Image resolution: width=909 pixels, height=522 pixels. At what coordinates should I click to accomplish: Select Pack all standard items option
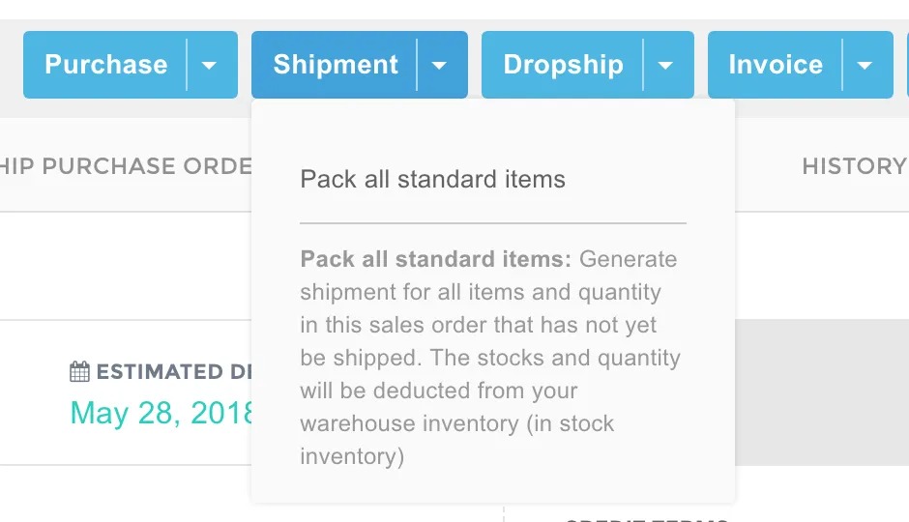click(x=432, y=180)
